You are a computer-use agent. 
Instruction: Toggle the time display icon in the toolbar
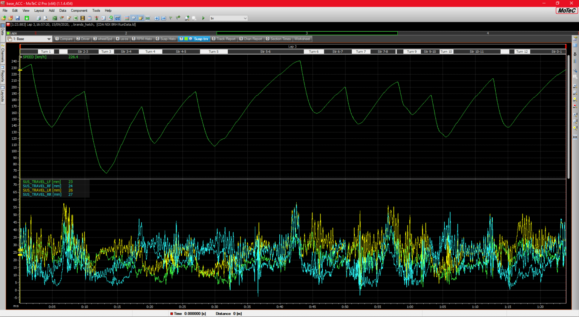click(x=134, y=18)
